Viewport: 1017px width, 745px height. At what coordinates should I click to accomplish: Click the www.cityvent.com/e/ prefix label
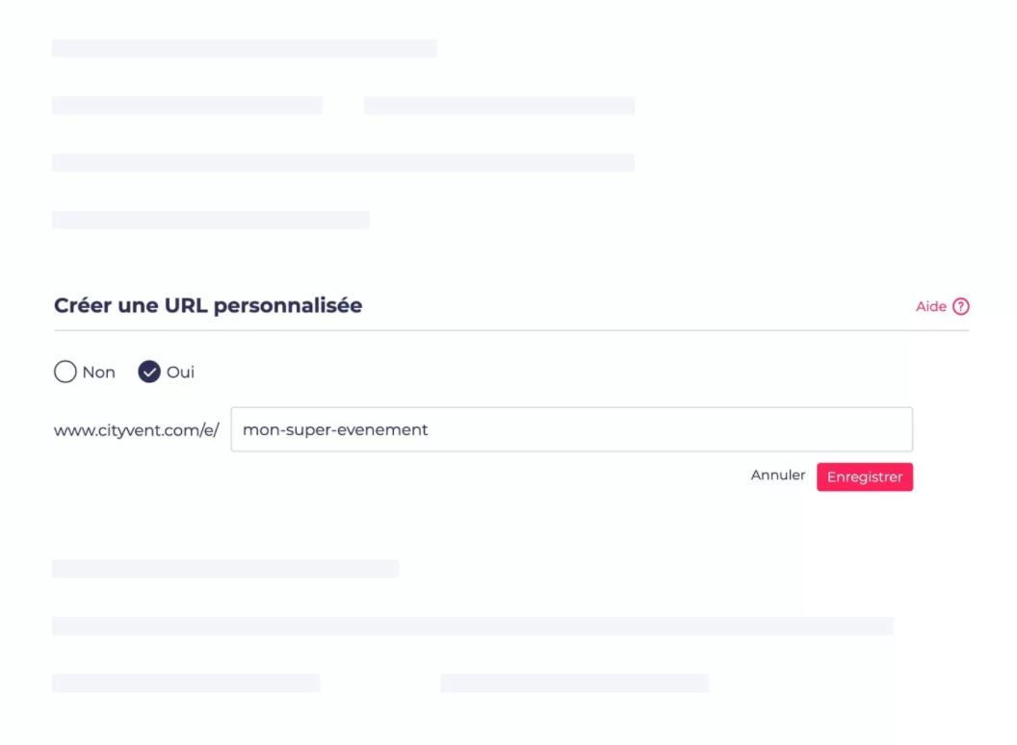click(137, 430)
